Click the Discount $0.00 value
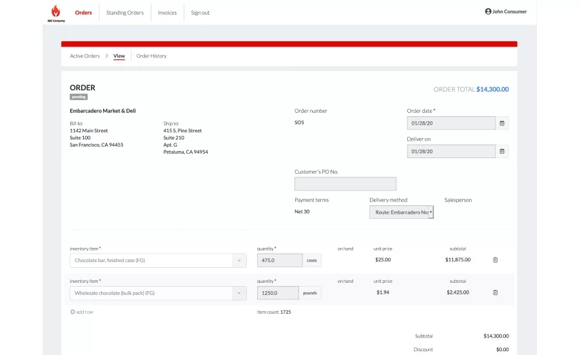Viewport: 580px width, 355px height. 502,349
